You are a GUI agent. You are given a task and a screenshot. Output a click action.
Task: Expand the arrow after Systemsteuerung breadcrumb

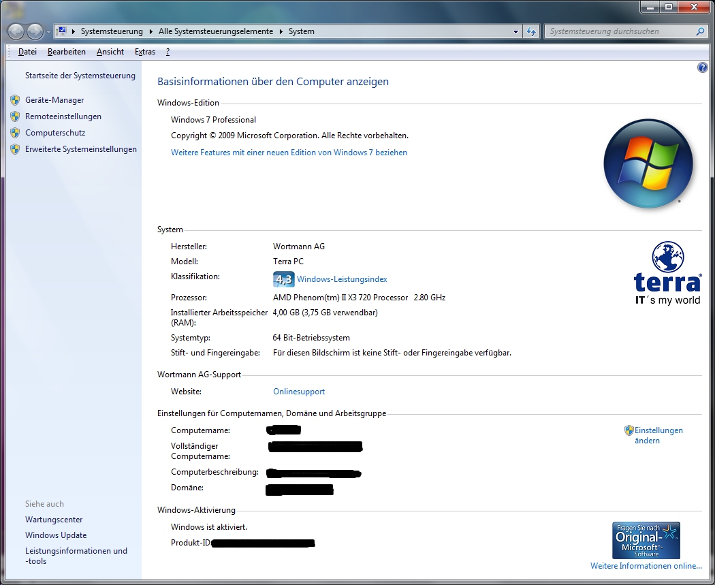click(151, 31)
